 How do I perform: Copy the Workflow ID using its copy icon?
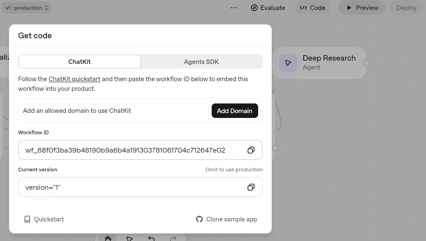pyautogui.click(x=251, y=150)
